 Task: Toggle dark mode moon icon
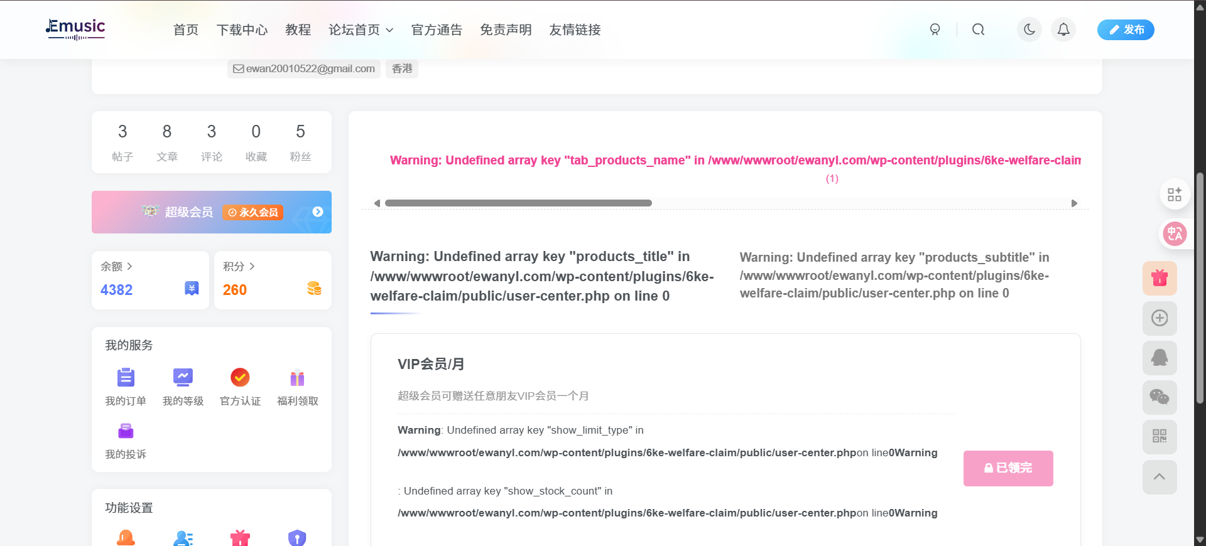tap(1029, 29)
